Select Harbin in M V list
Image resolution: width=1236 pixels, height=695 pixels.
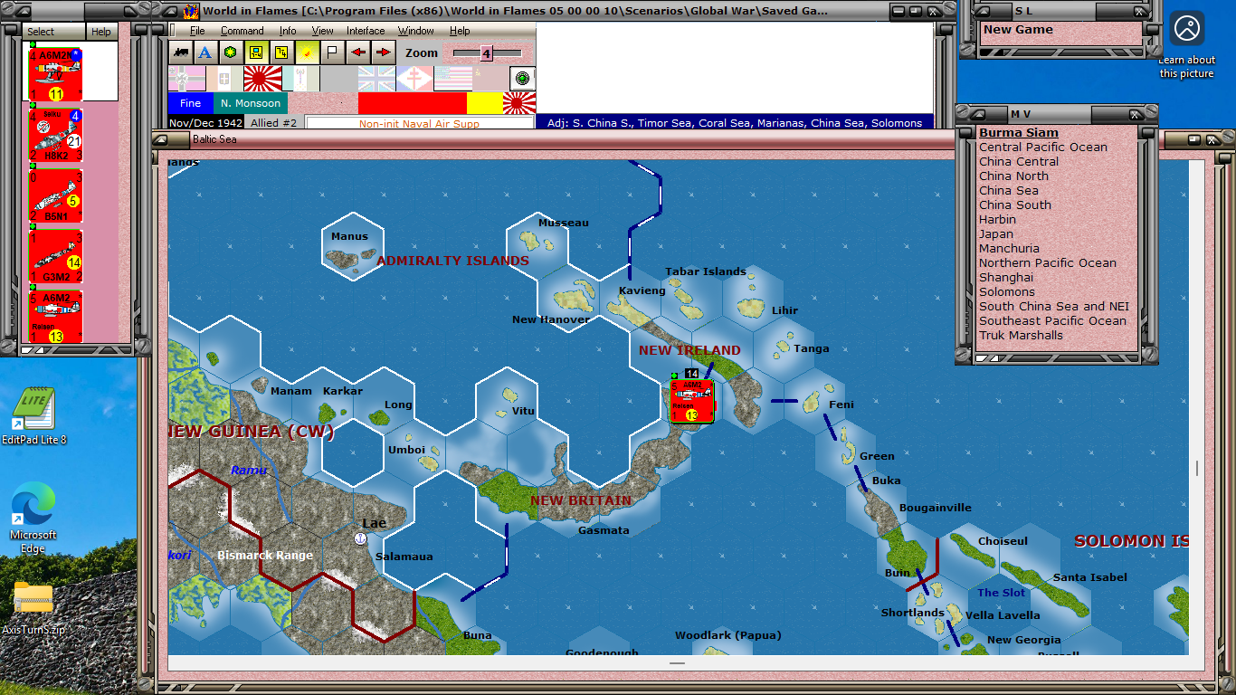pos(997,219)
